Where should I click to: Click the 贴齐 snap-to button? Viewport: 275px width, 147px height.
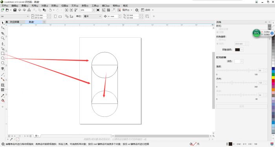(126, 10)
